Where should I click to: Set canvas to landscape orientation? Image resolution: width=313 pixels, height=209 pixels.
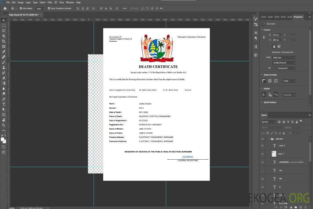[x=279, y=46]
